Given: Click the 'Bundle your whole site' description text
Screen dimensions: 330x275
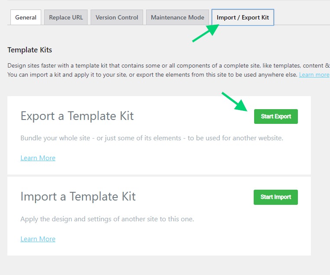Looking at the screenshot, I should [x=152, y=138].
